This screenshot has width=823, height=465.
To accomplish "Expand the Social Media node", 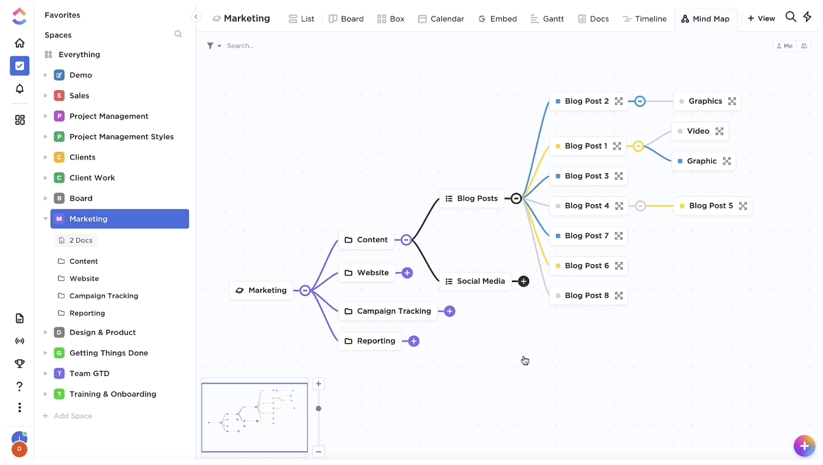I will [523, 281].
